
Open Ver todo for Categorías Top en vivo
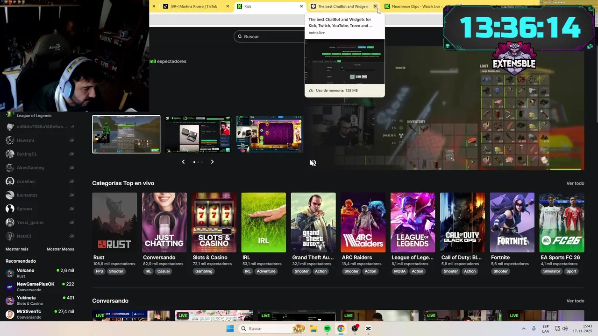click(x=575, y=183)
